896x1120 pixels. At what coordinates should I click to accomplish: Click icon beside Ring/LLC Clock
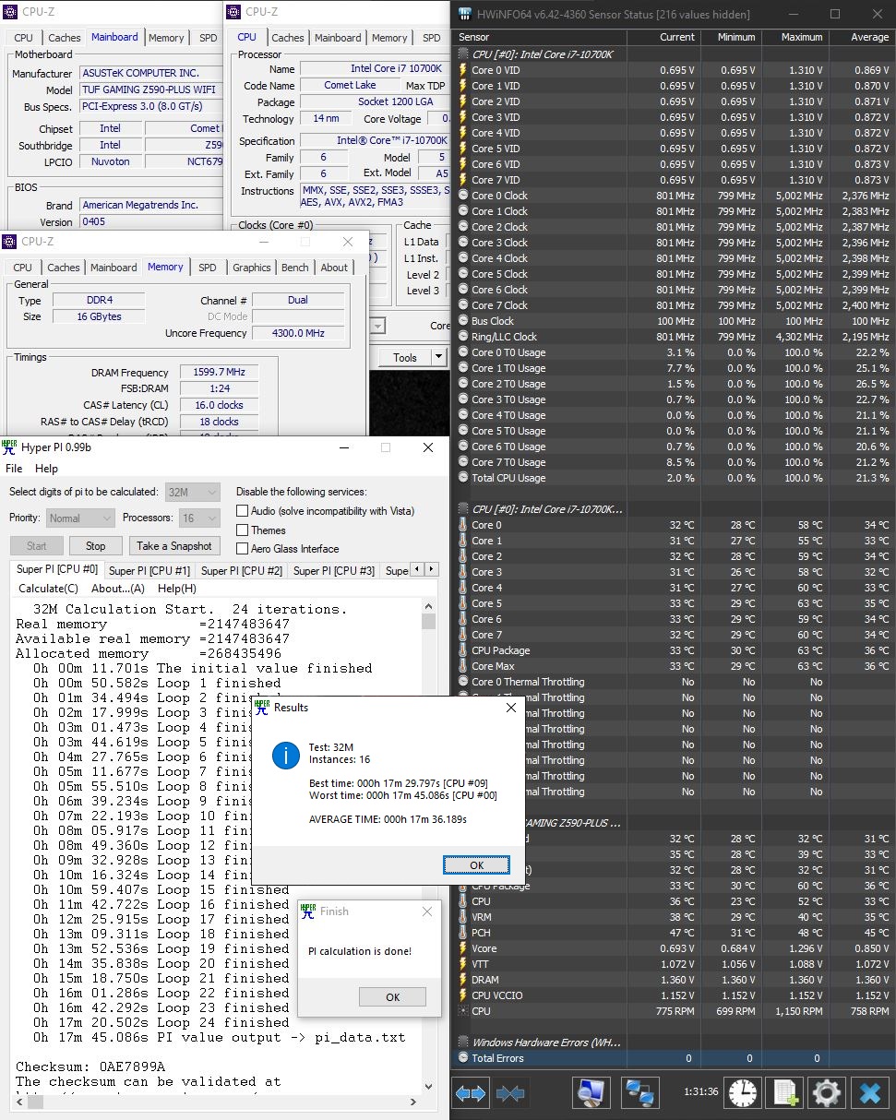[x=463, y=337]
